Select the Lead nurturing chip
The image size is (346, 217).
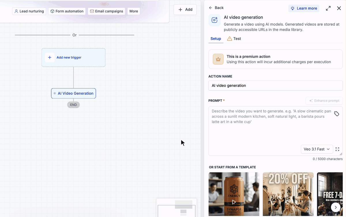click(29, 11)
